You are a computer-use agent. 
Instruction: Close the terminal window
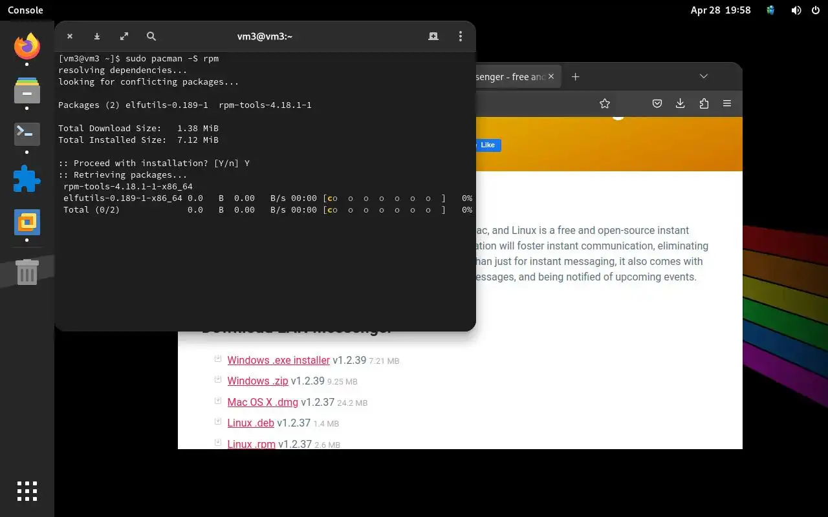point(70,36)
